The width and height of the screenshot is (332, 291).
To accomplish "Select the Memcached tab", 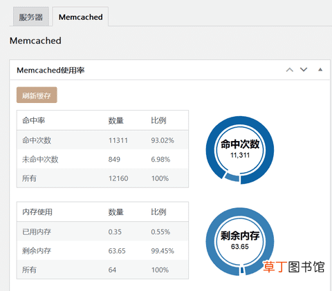I will [80, 17].
